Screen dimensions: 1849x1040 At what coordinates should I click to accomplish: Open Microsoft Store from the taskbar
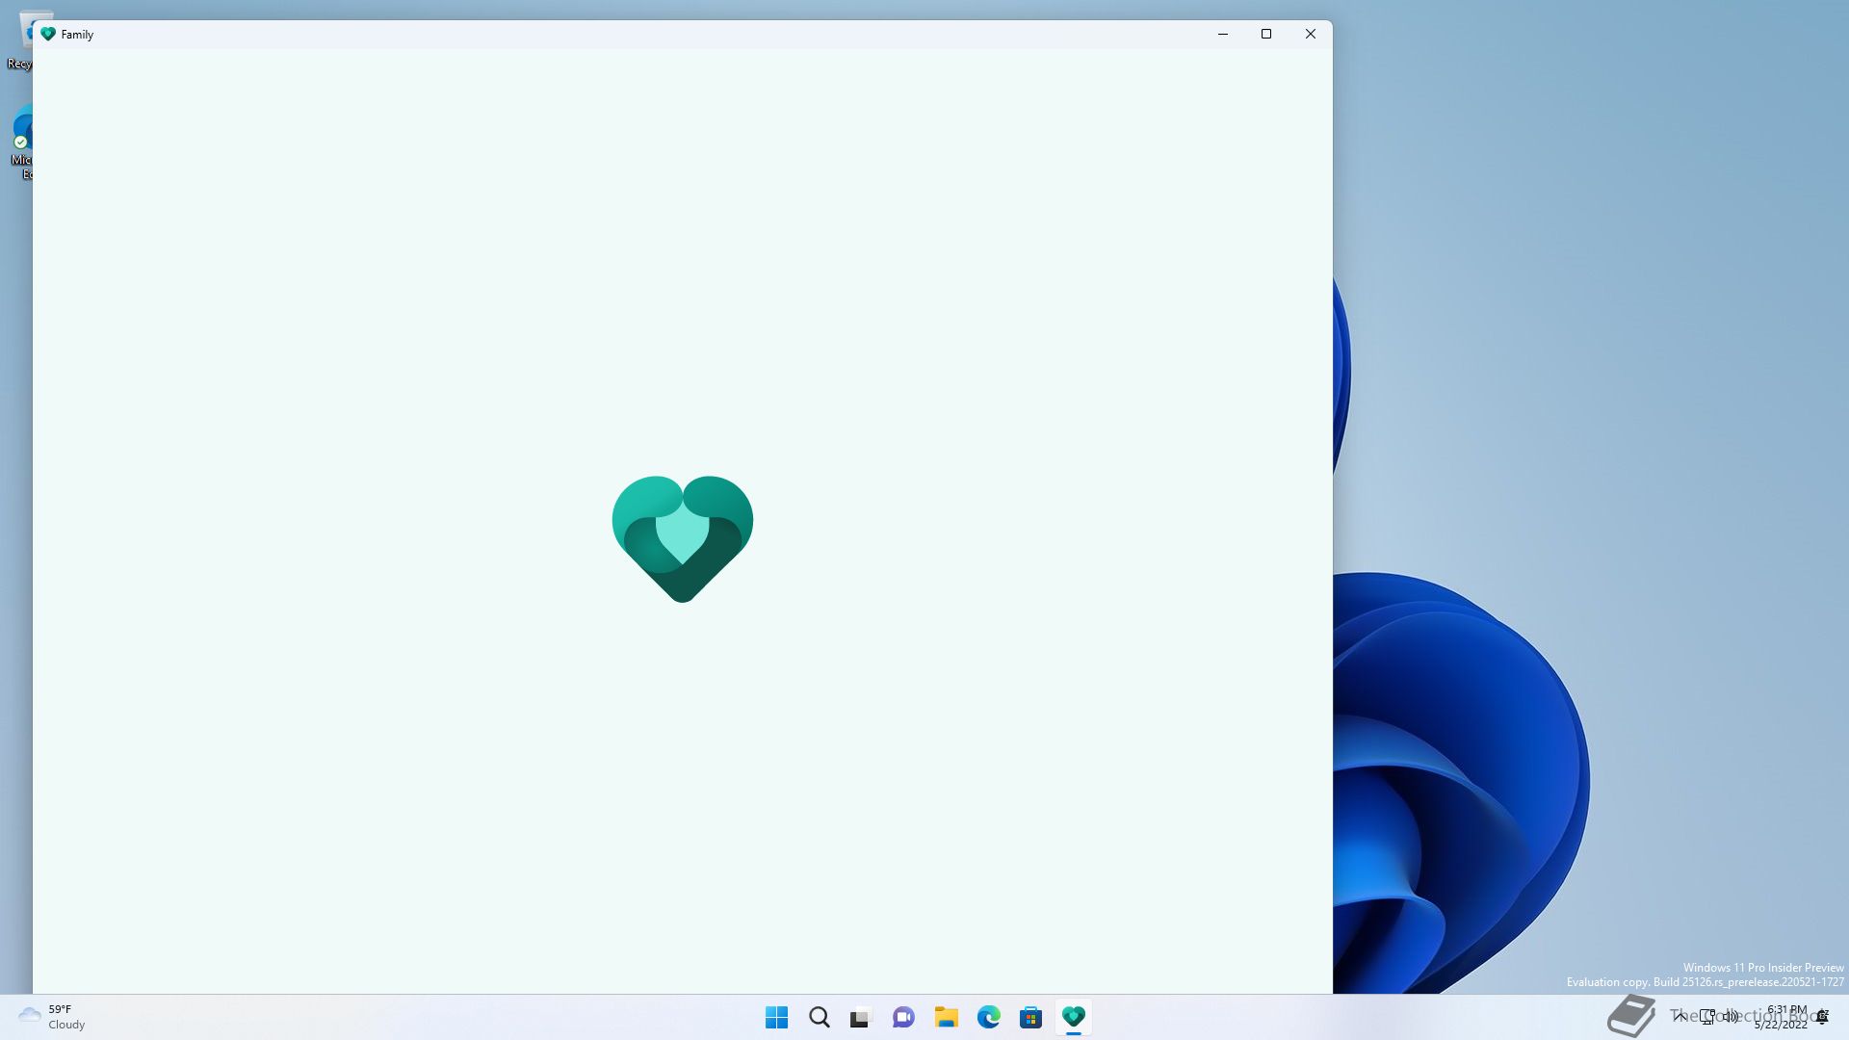(x=1030, y=1017)
